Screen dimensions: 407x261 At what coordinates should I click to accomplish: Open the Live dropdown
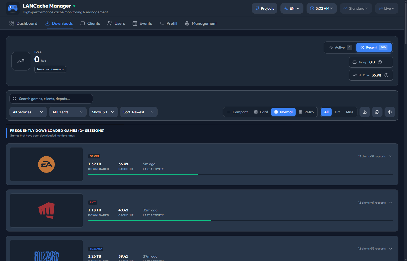pos(387,8)
